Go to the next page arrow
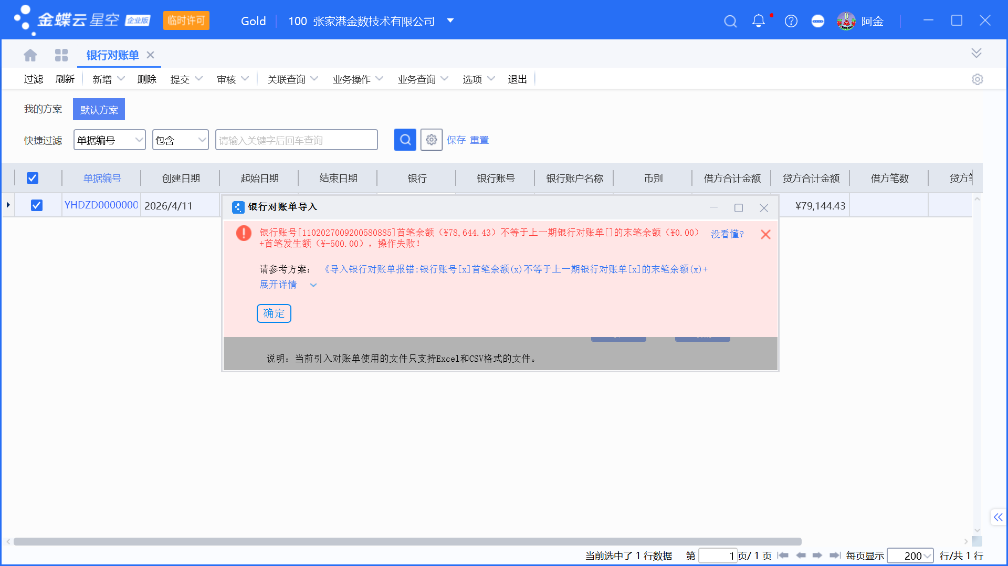Screen dimensions: 1008x566 coord(817,555)
